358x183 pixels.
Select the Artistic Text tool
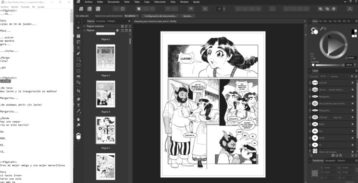pyautogui.click(x=78, y=48)
